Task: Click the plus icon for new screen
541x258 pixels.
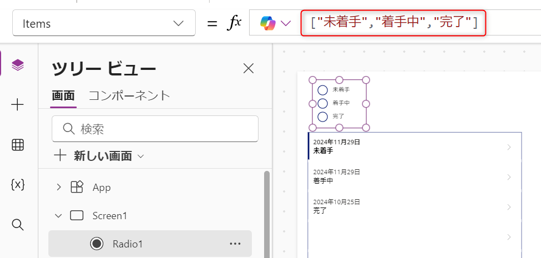Action: click(61, 156)
